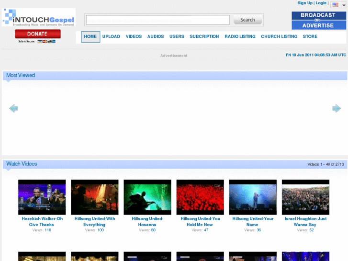The image size is (348, 261).
Task: Open the Videos menu item
Action: point(134,37)
